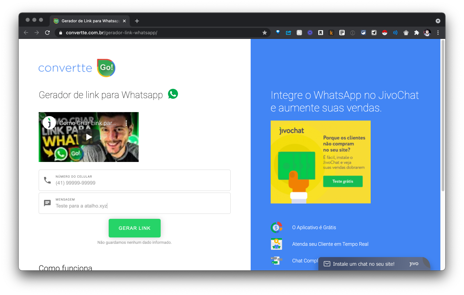464x295 pixels.
Task: Reload the current page
Action: tap(47, 33)
